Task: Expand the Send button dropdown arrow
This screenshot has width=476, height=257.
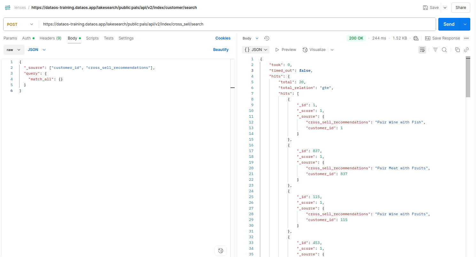Action: tap(465, 24)
